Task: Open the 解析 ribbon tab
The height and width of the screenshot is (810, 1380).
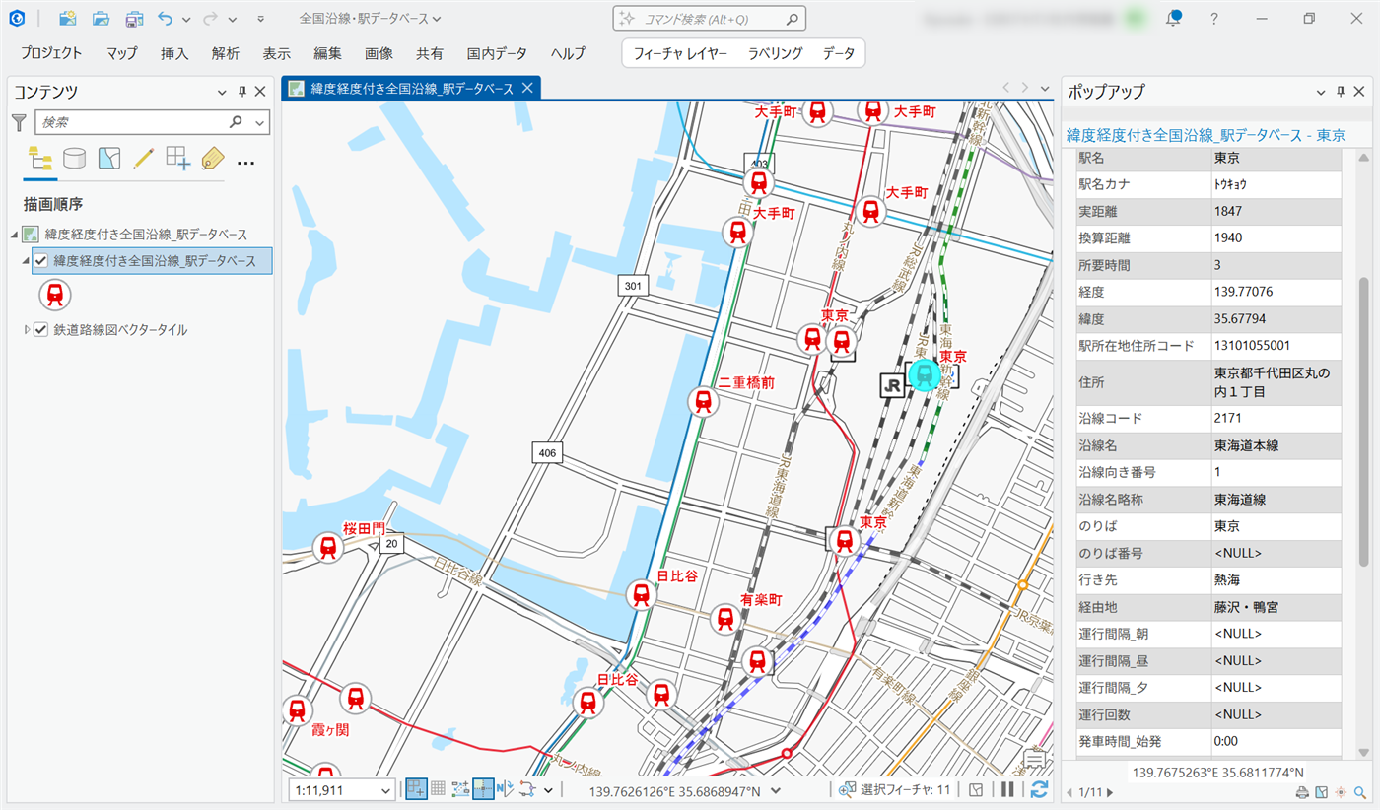Action: coord(225,53)
